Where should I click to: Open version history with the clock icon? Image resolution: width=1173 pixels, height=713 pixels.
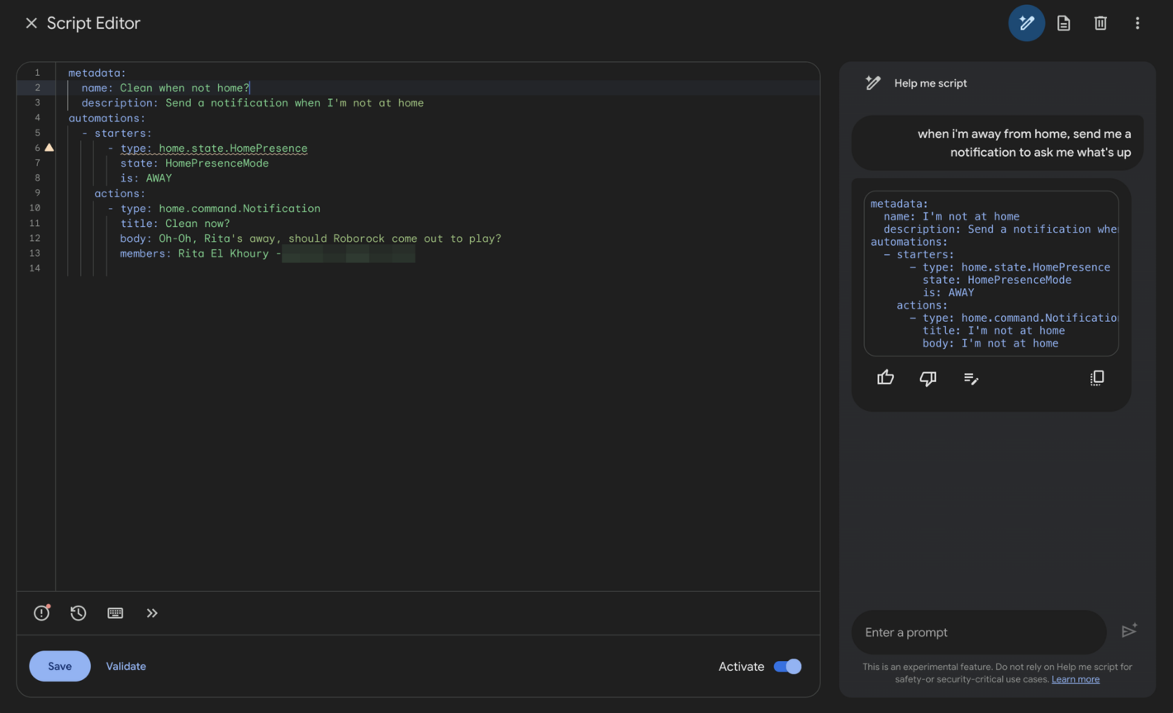[78, 612]
